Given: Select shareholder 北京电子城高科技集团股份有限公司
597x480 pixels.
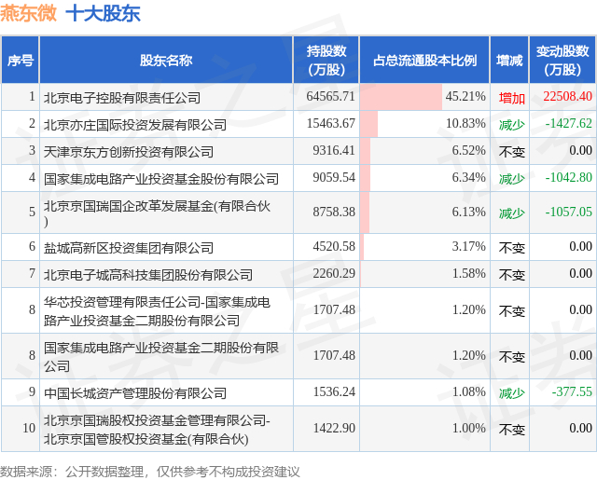Looking at the screenshot, I should [148, 275].
